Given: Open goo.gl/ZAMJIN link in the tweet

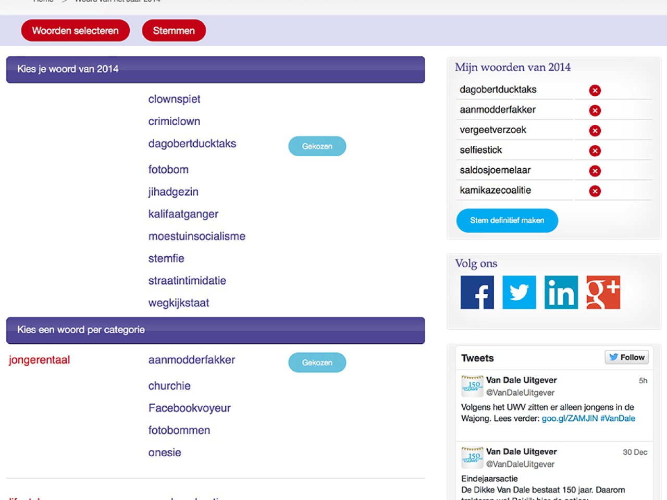Looking at the screenshot, I should tap(570, 418).
